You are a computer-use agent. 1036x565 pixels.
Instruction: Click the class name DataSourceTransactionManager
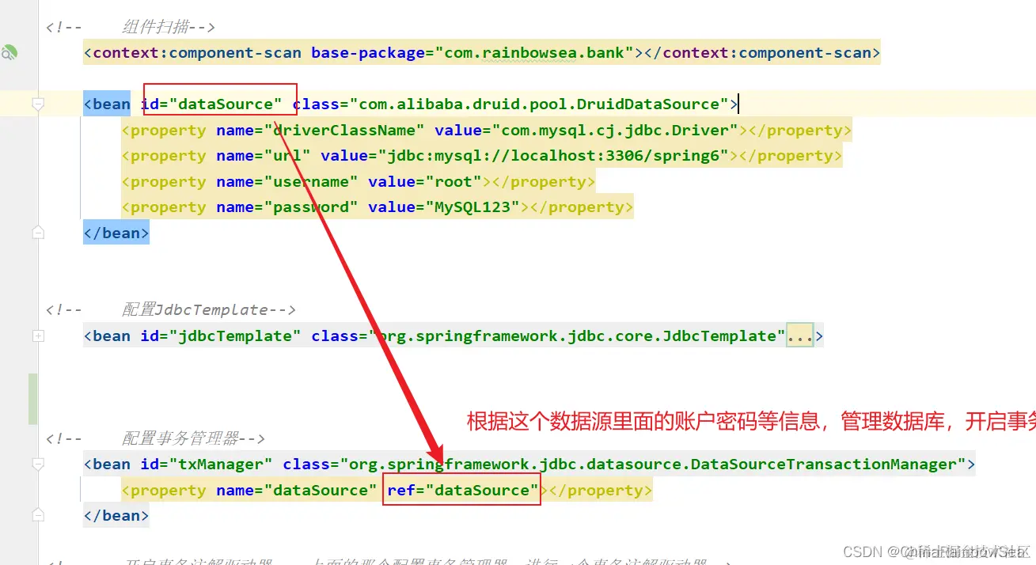click(x=823, y=465)
